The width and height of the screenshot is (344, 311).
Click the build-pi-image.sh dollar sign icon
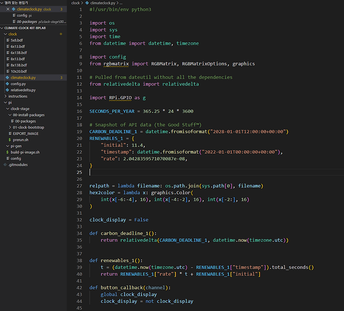[7, 152]
